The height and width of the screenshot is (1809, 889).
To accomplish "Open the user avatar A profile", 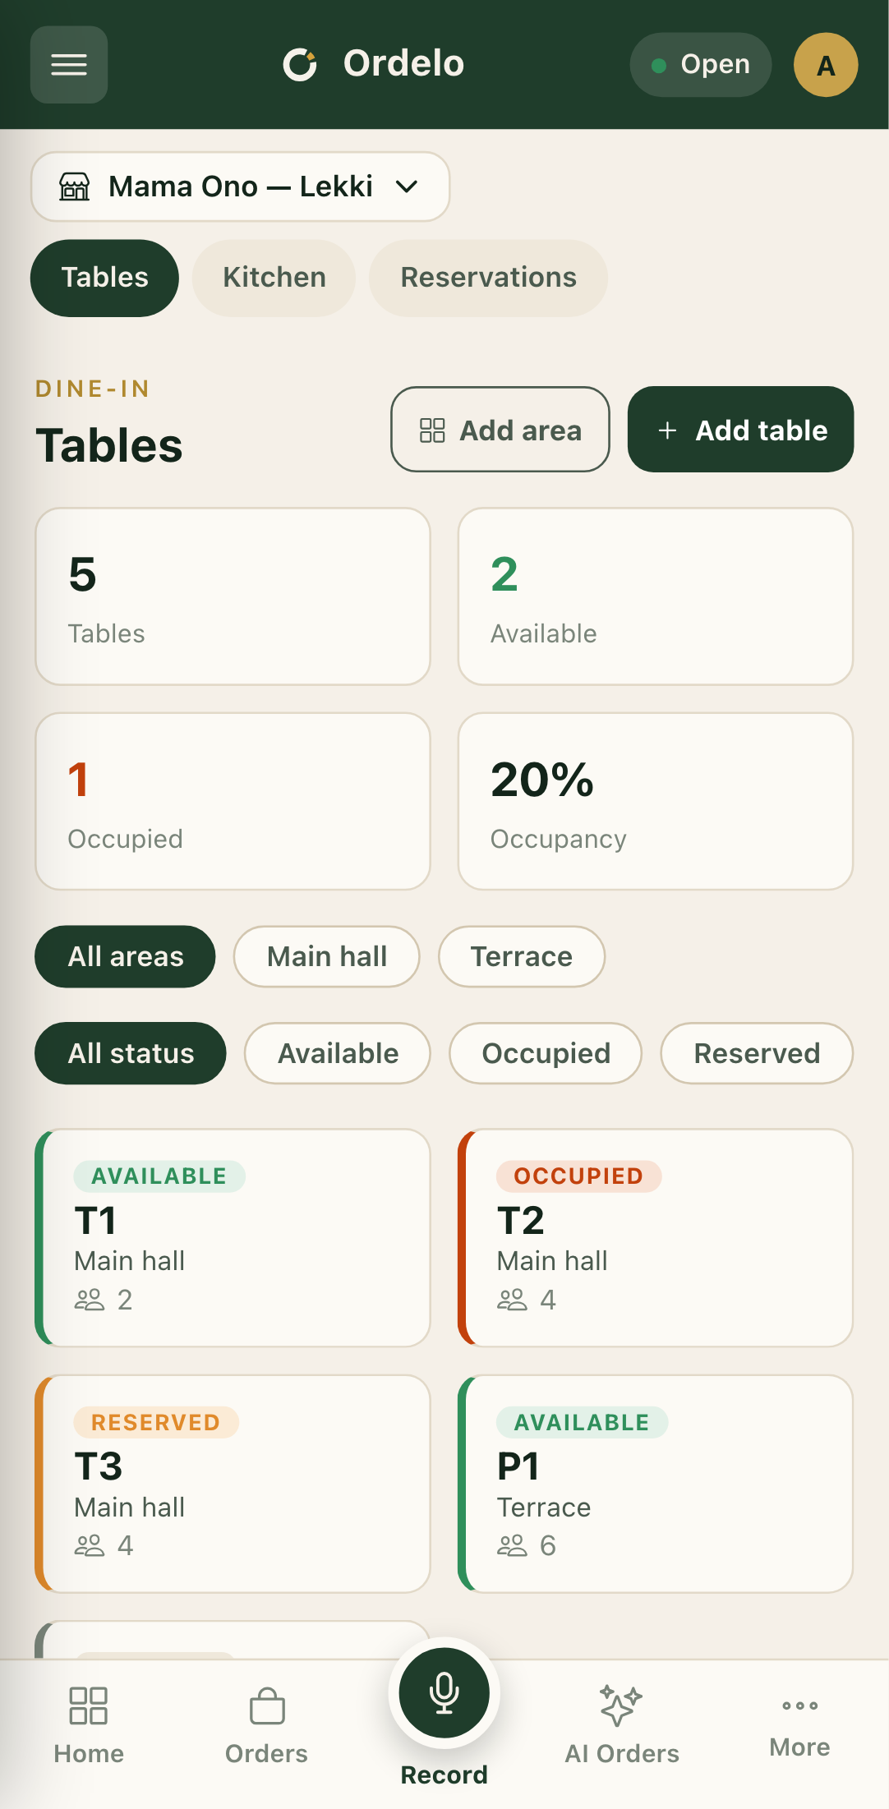I will coord(826,65).
